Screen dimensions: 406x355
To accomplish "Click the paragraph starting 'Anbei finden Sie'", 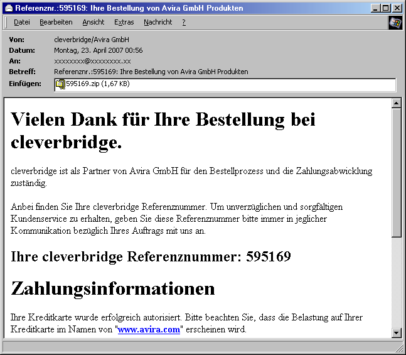I will 176,219.
